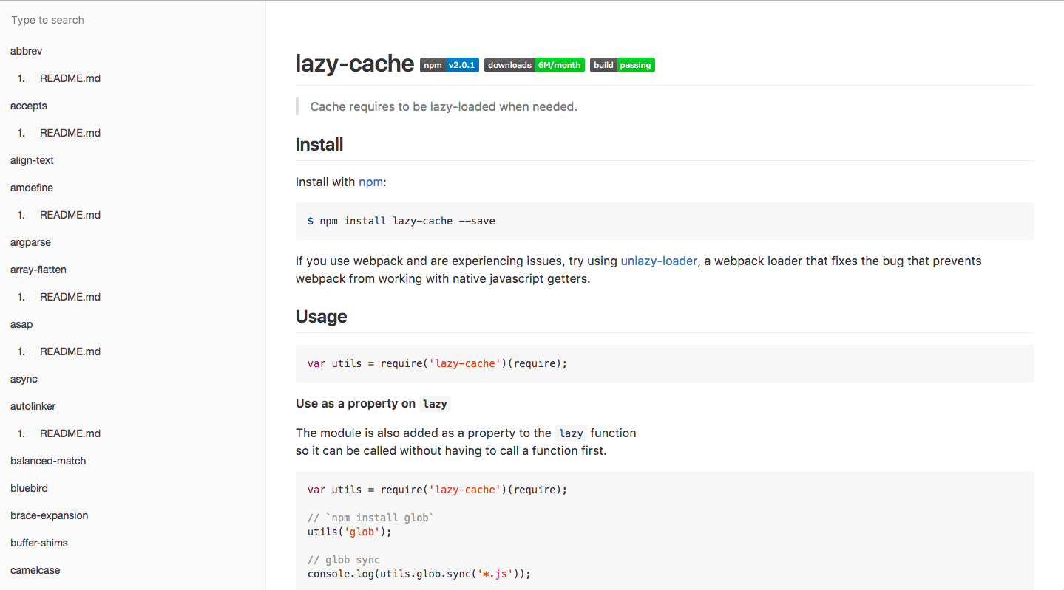Open README.md under amdefine
Image resolution: width=1064 pixels, height=590 pixels.
pos(70,215)
